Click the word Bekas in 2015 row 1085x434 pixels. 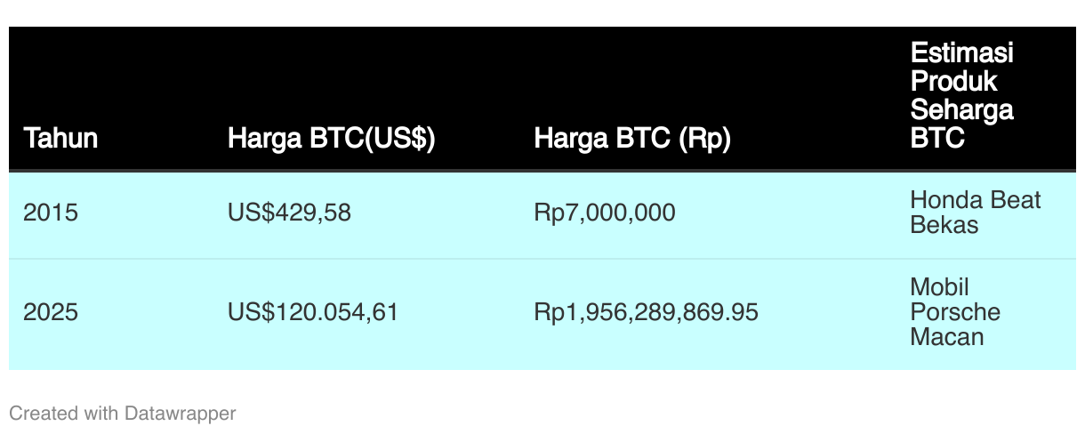(944, 225)
